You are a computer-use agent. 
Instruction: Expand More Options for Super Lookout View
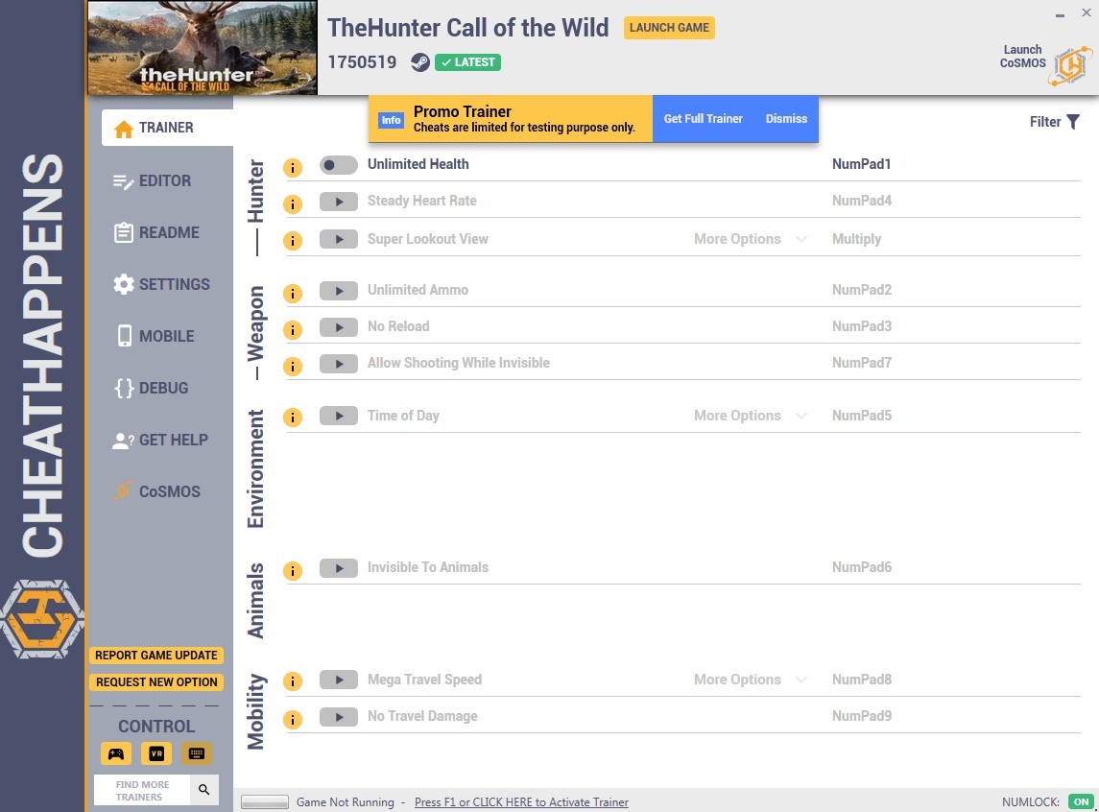750,239
